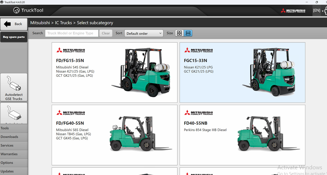Click the TruckTool app icon in the title bar
The height and width of the screenshot is (175, 327).
coord(2,2)
